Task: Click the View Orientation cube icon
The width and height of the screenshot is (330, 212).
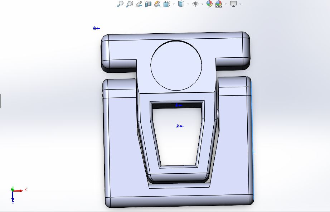Action: [167, 4]
